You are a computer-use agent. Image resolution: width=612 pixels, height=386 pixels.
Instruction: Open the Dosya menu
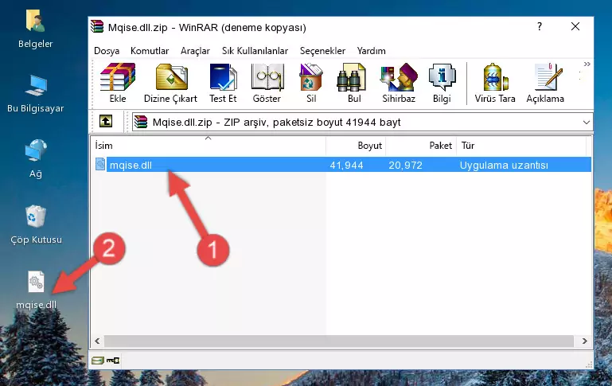107,51
